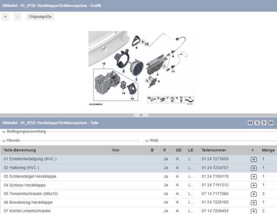
Task: Click part number 51 24 7273659
Action: pos(215,159)
